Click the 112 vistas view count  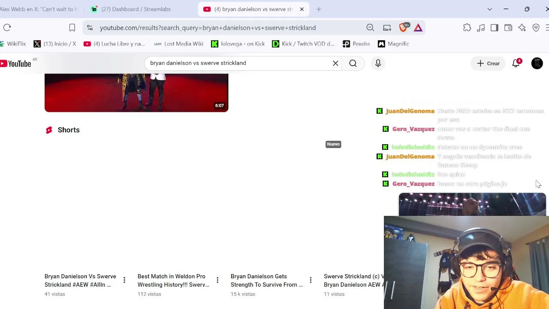tap(149, 294)
